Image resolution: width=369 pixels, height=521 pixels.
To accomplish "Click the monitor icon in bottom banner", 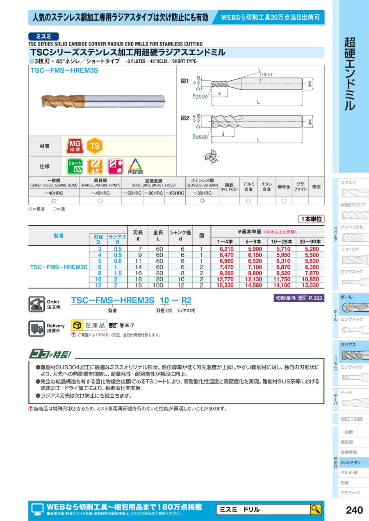I will point(38,509).
